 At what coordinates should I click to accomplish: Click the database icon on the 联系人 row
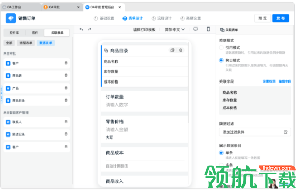coord(66,122)
